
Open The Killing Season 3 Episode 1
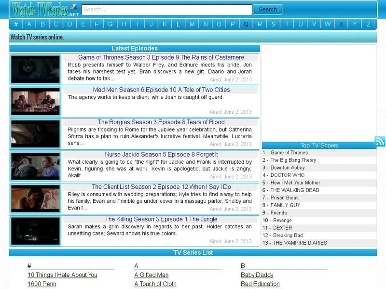tap(161, 219)
